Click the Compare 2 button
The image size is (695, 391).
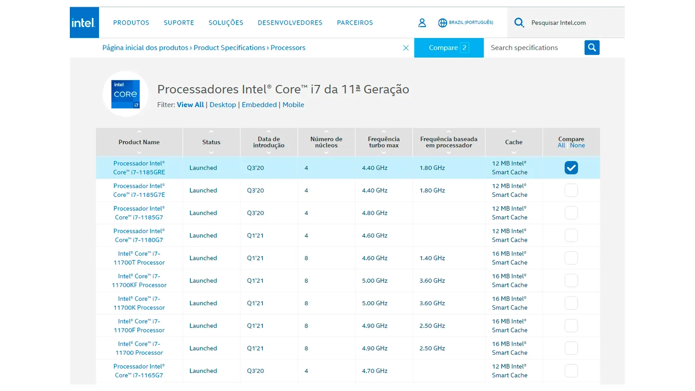point(449,47)
